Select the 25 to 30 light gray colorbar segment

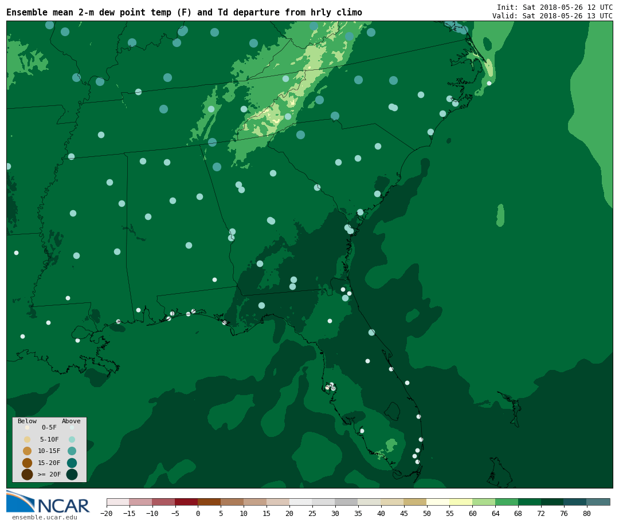click(x=324, y=502)
